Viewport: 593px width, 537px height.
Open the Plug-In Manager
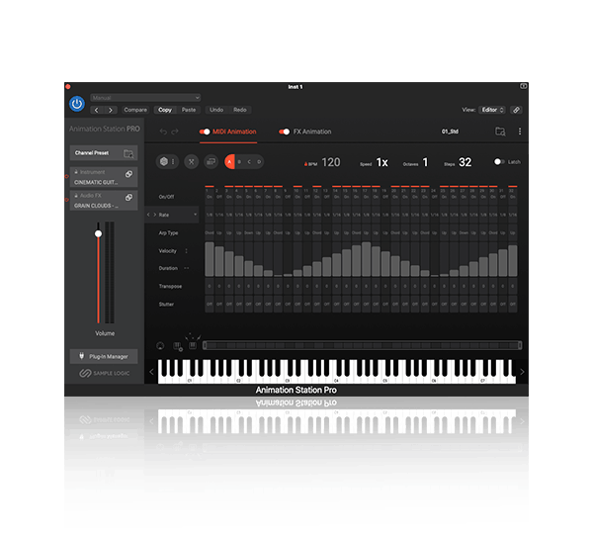tap(104, 356)
